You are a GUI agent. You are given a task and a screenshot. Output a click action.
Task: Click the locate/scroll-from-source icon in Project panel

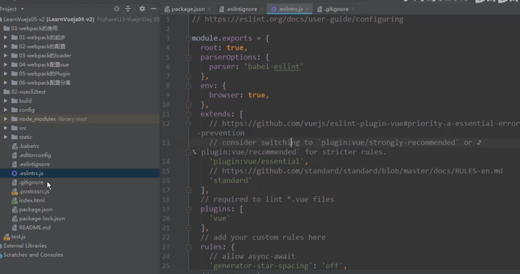tap(117, 9)
